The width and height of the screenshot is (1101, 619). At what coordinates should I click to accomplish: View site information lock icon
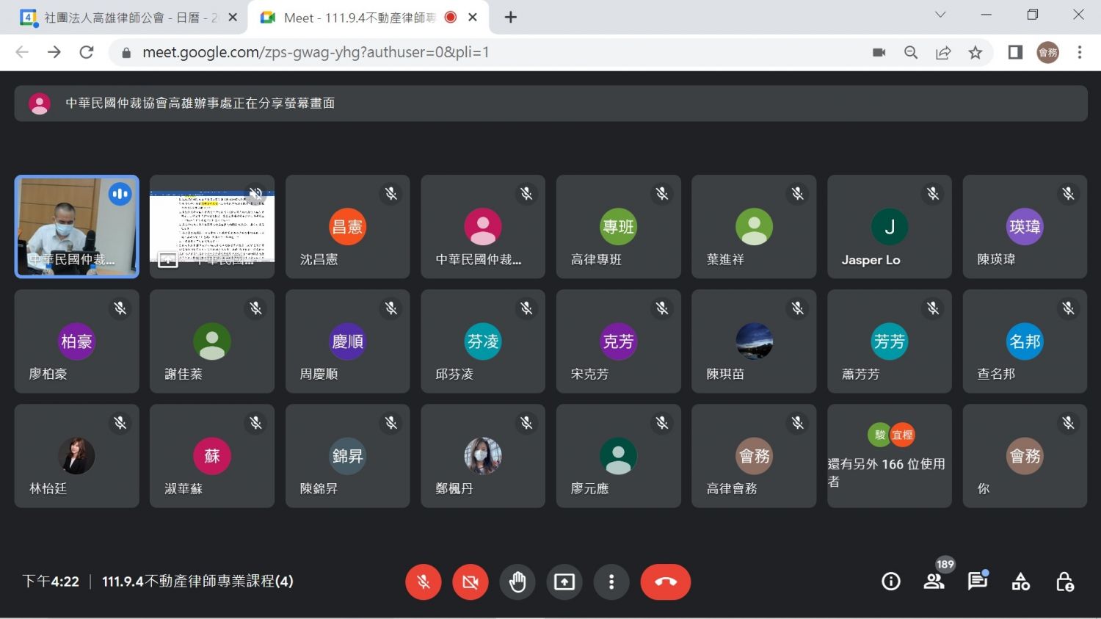click(x=126, y=52)
